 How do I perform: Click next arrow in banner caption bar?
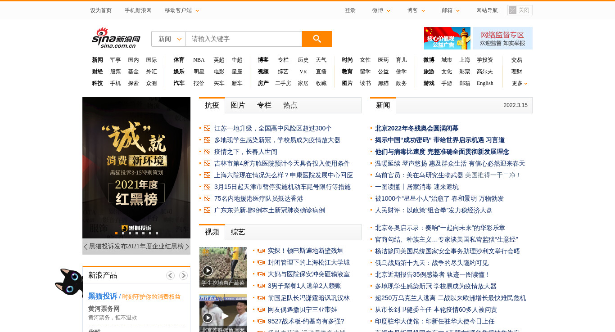tap(187, 247)
